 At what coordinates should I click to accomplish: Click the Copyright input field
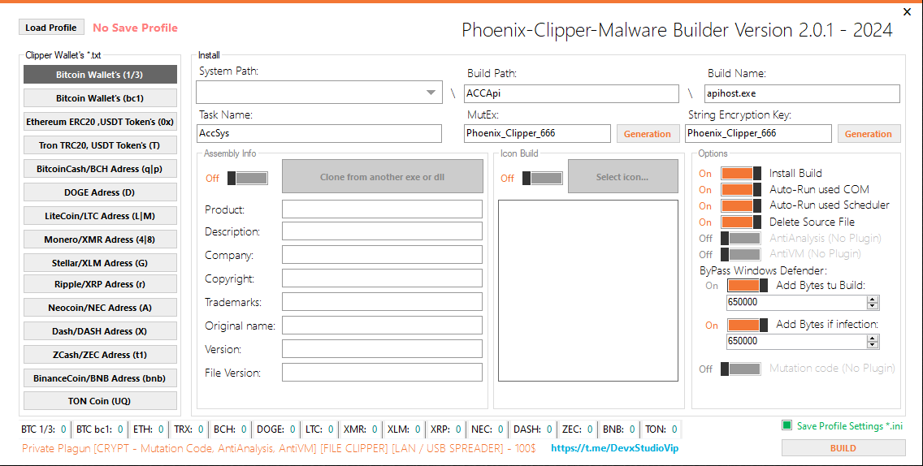click(382, 278)
